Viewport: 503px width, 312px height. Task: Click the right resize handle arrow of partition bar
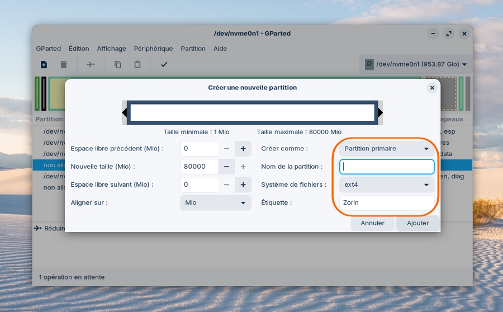click(381, 113)
